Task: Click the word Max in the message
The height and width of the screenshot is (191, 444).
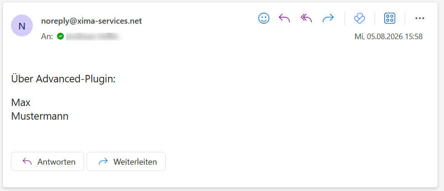Action: 21,103
